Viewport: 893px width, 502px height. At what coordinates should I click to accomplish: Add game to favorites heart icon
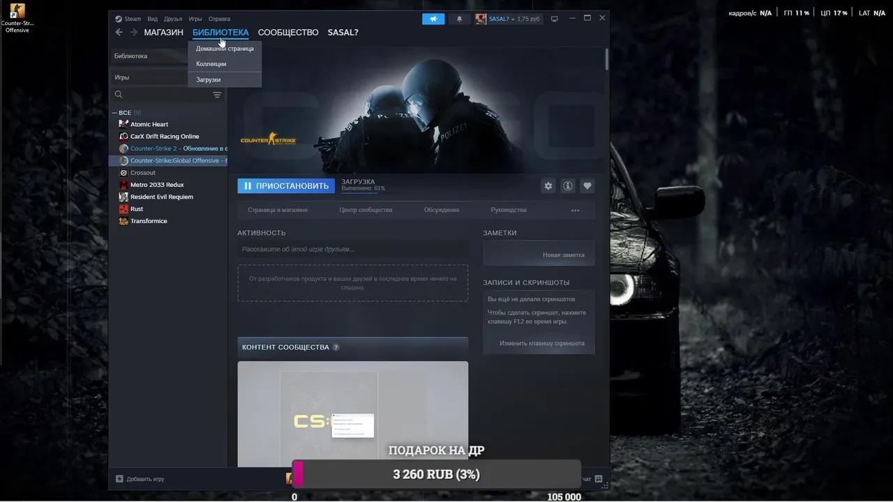587,186
